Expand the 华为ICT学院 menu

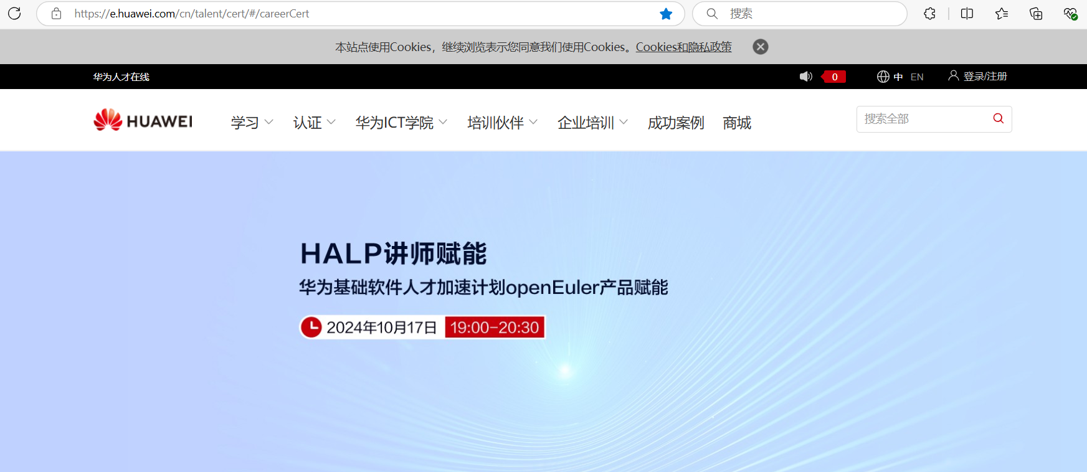(x=401, y=123)
